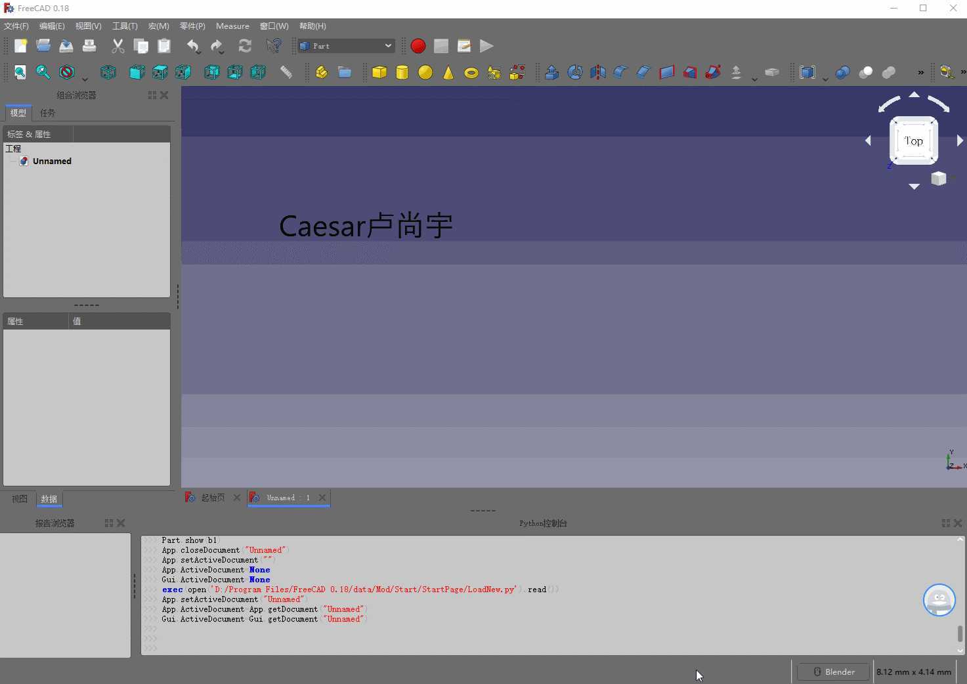
Task: Click the blue folder group icon
Action: click(x=345, y=72)
